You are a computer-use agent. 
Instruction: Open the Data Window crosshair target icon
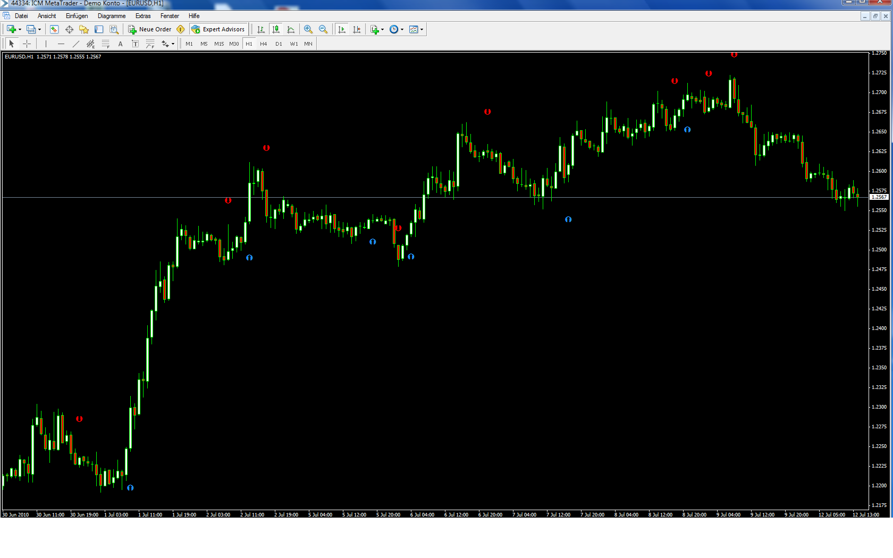click(x=69, y=29)
